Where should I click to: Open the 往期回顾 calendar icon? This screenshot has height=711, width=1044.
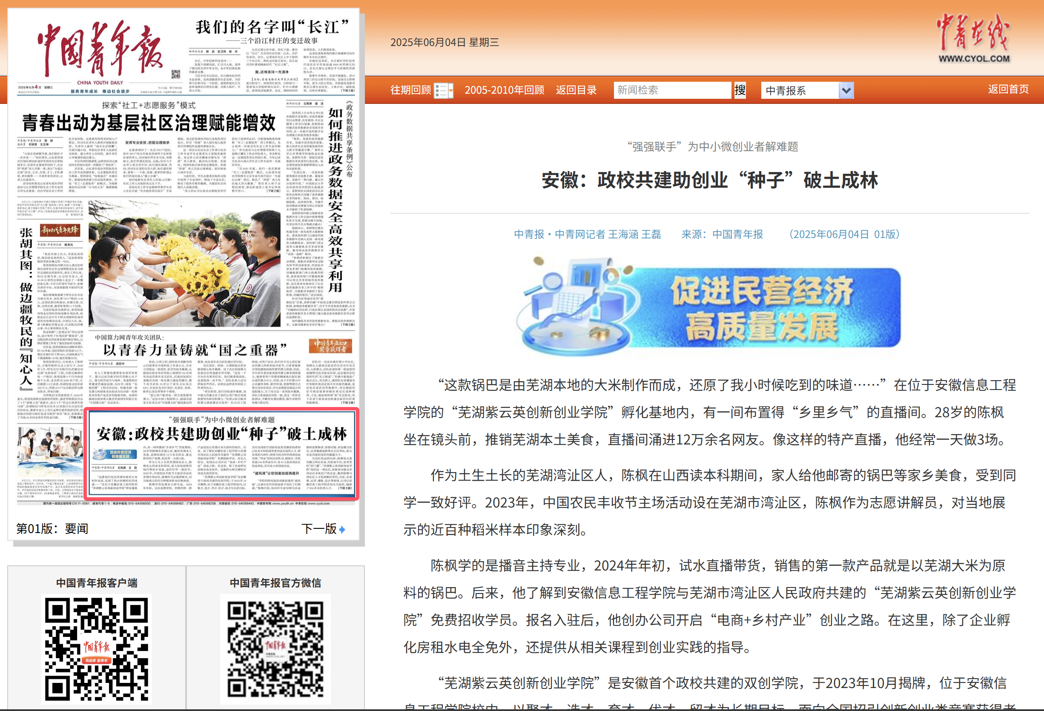[x=443, y=90]
